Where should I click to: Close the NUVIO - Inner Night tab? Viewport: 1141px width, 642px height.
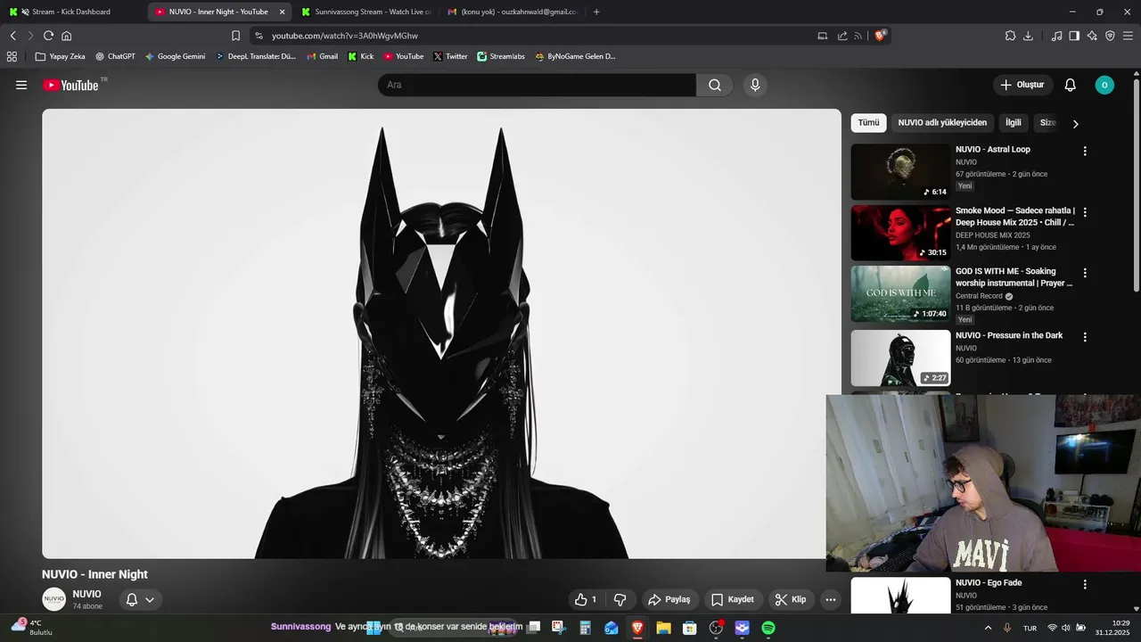283,12
